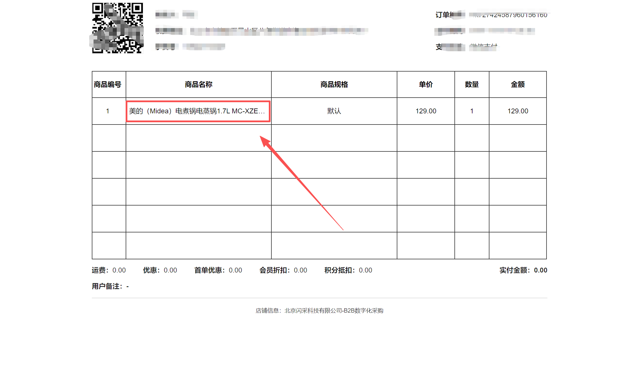
Task: Click the product name cell beginning 美的（Midea）
Action: coord(197,111)
